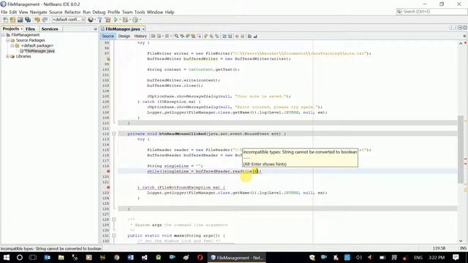Collapse the default package node
The width and height of the screenshot is (468, 263).
[12, 45]
